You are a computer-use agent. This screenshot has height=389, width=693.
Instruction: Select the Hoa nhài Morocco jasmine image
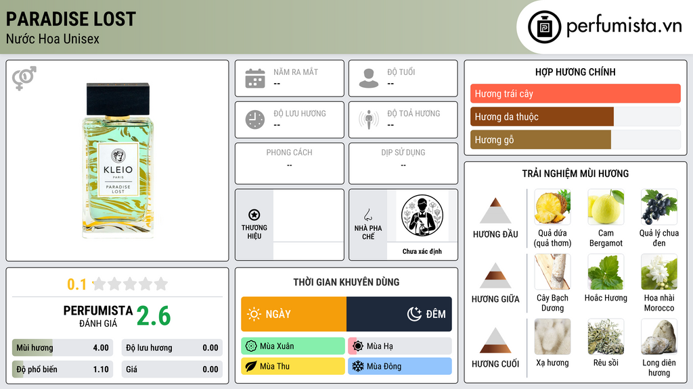click(x=659, y=271)
